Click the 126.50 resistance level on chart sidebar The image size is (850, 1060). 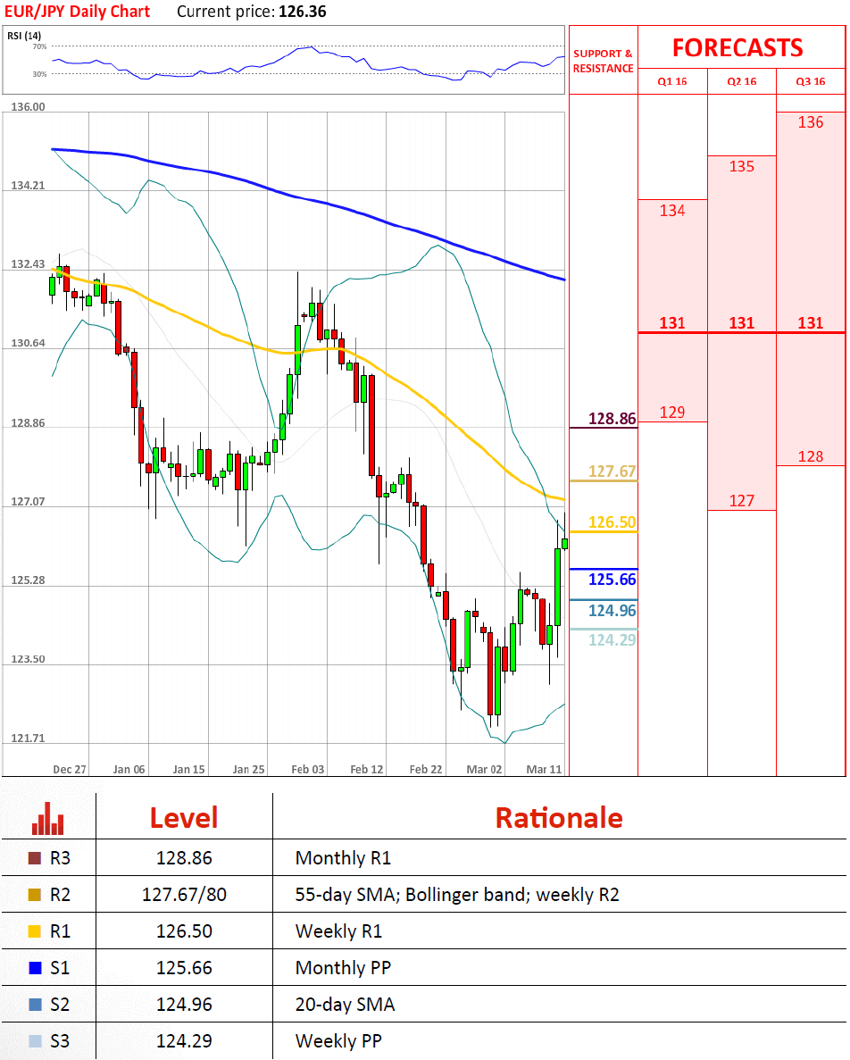[612, 522]
